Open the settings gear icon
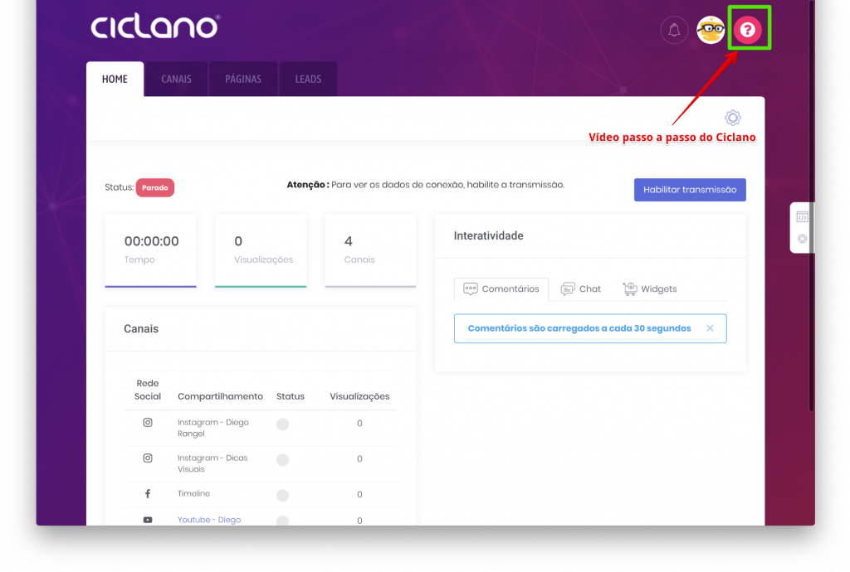Viewport: 850px width, 572px height. 732,118
